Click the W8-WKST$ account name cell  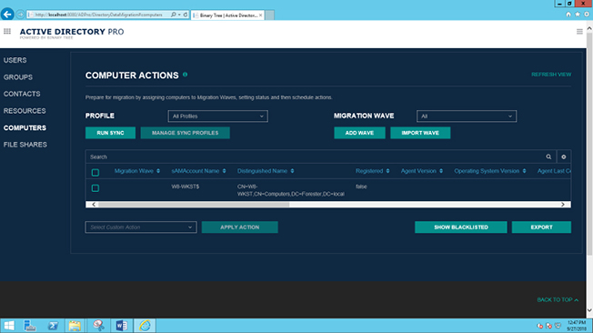186,187
